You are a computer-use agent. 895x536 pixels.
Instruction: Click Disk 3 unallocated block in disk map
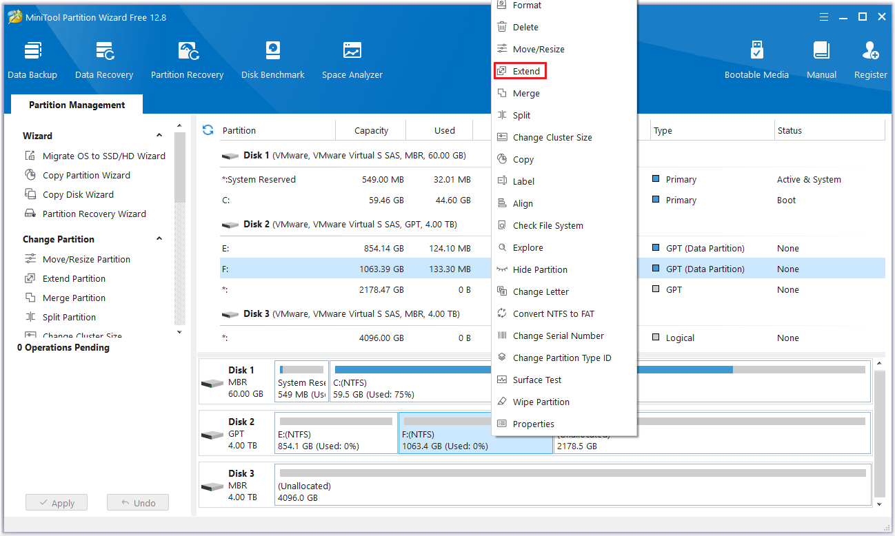click(x=572, y=484)
